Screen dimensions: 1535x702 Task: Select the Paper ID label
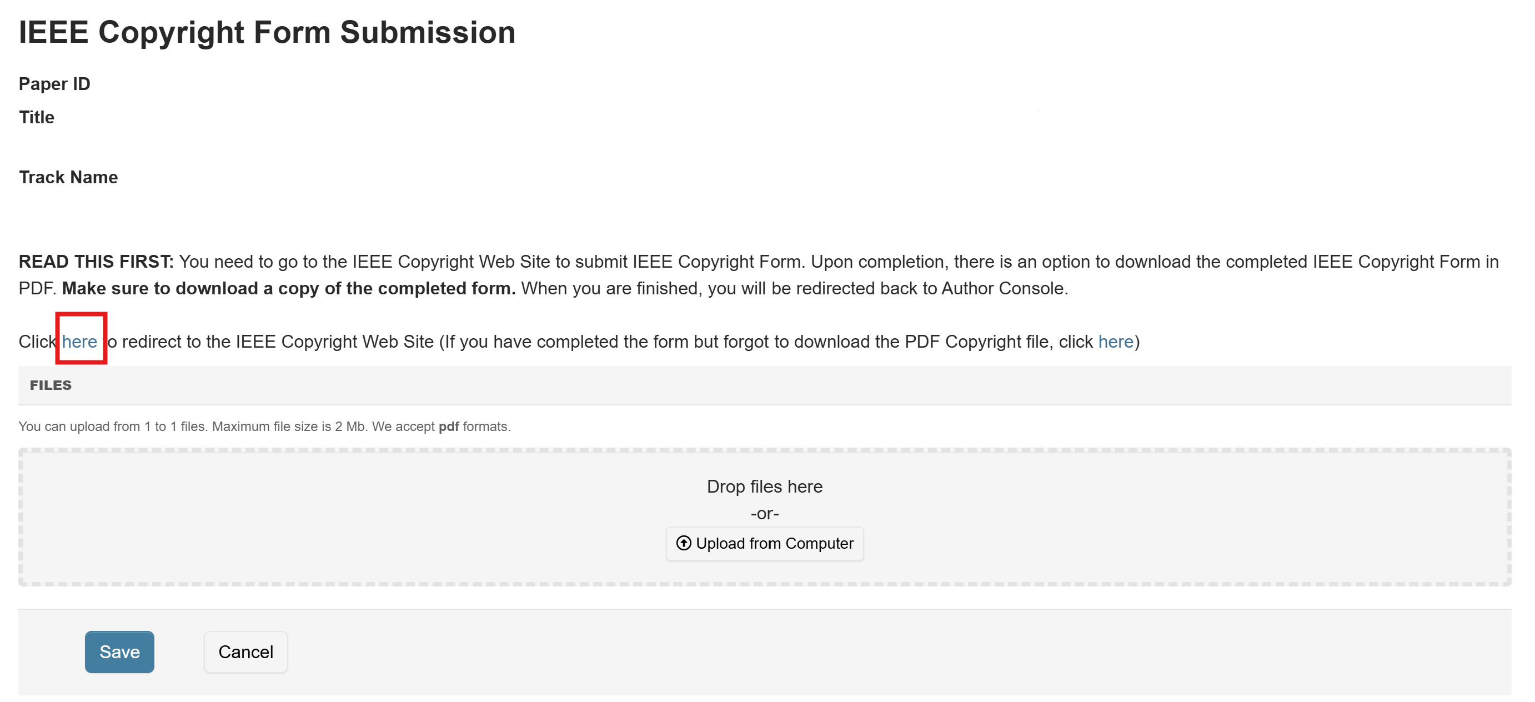point(54,84)
